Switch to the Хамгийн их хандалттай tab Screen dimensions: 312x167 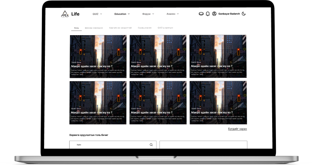pos(120,28)
